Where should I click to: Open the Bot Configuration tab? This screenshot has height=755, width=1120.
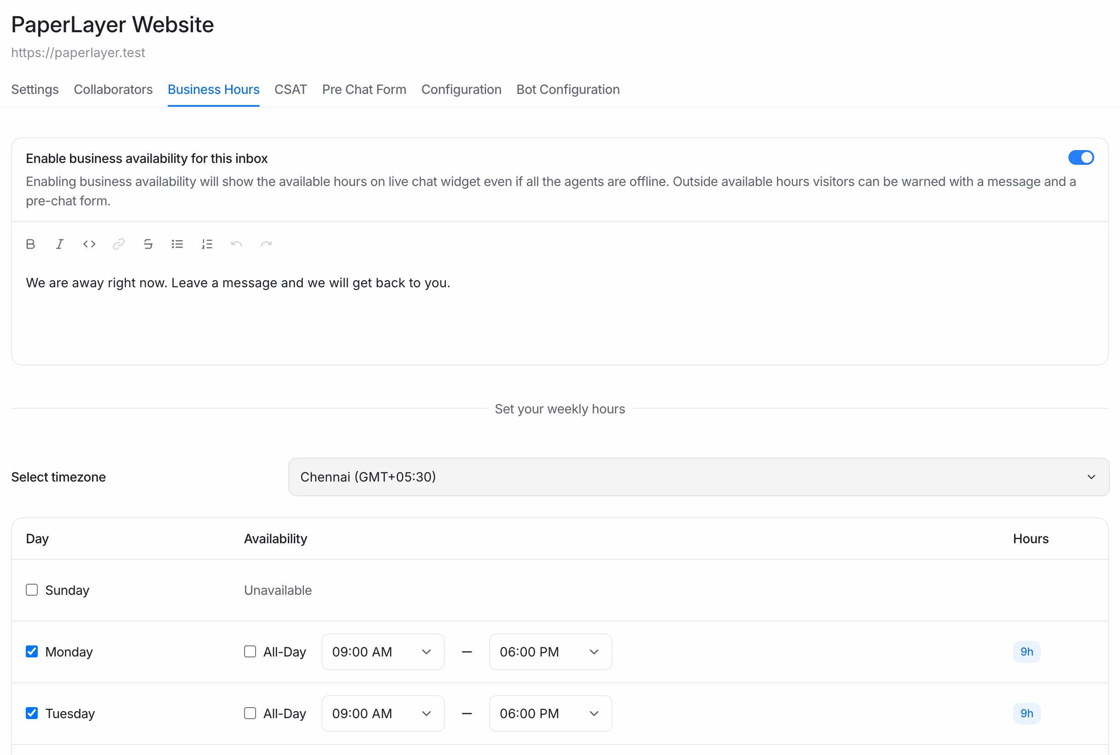568,90
